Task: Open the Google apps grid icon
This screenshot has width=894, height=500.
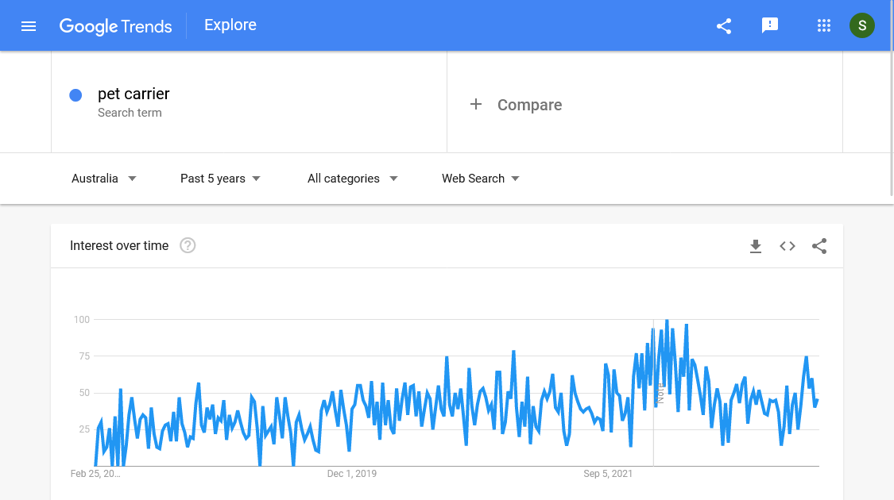Action: click(x=823, y=25)
